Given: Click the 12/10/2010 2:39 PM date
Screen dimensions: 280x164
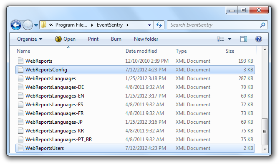Looking at the screenshot, I should tap(147, 61).
